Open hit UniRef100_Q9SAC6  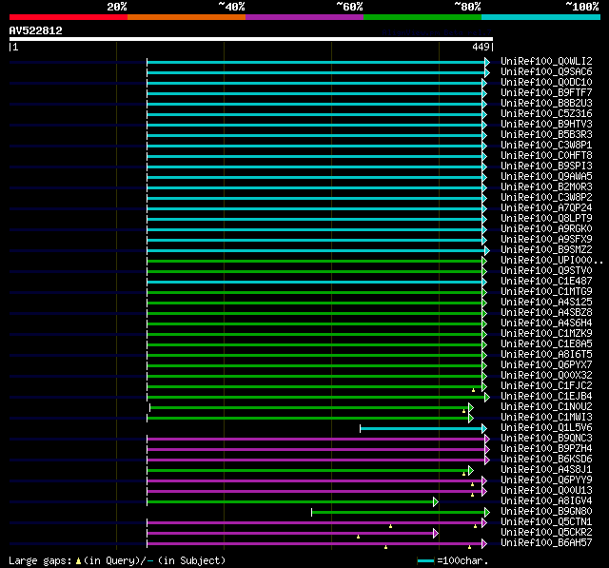coord(546,71)
